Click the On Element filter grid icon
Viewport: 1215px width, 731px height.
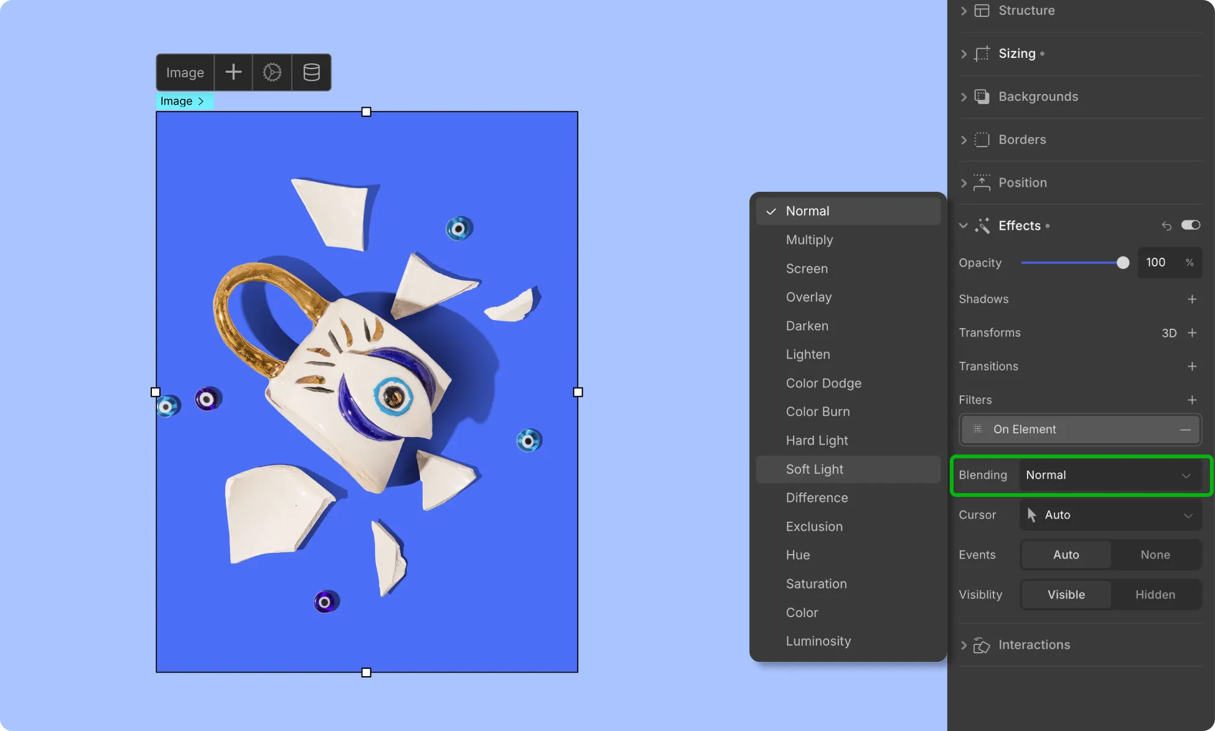tap(977, 429)
